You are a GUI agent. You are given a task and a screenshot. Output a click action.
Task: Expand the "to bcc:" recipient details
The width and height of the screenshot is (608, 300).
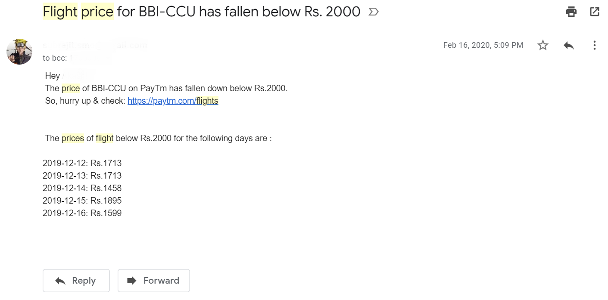click(77, 58)
